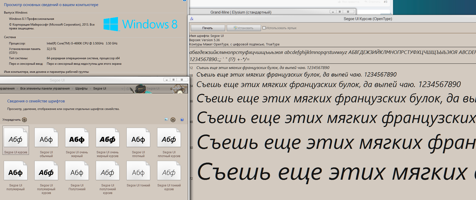476x200 pixels.
Task: Open the view options dropdown next to view icon
Action: coord(173,120)
